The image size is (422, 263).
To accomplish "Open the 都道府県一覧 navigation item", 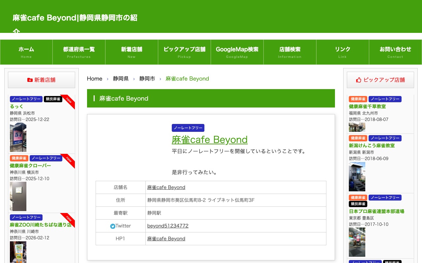I will [x=79, y=52].
